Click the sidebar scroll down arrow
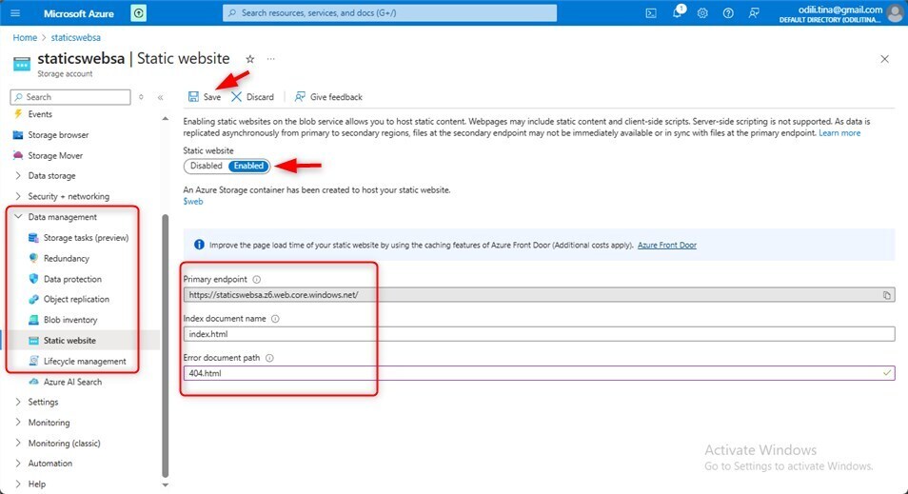Image resolution: width=908 pixels, height=494 pixels. point(165,485)
